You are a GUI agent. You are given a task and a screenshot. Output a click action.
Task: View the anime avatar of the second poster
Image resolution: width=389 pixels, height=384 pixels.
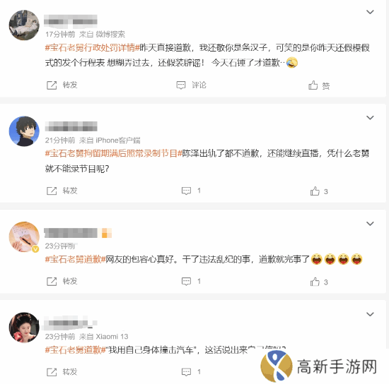24,131
